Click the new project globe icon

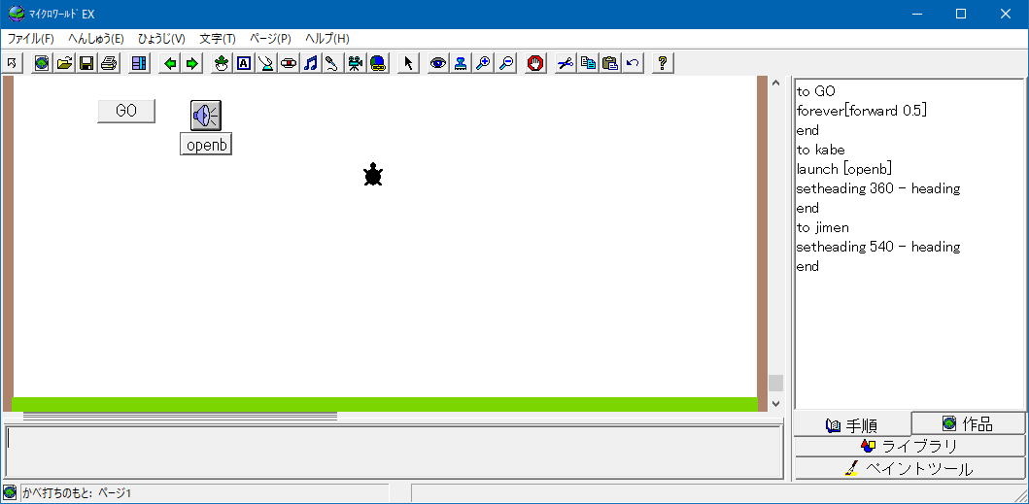42,64
